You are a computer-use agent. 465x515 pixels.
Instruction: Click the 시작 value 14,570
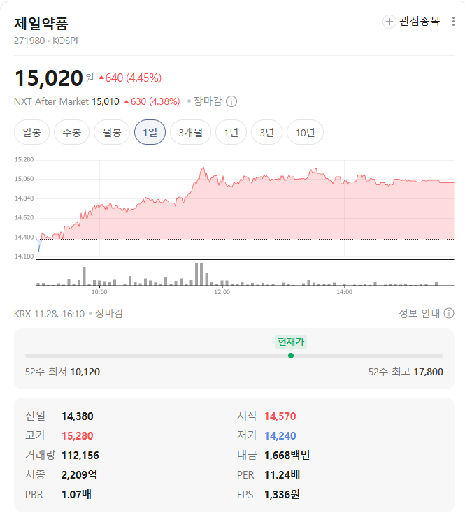(x=280, y=416)
